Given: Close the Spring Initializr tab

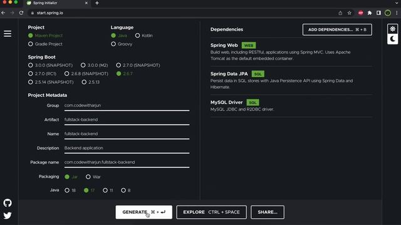Looking at the screenshot, I should tap(86, 3).
